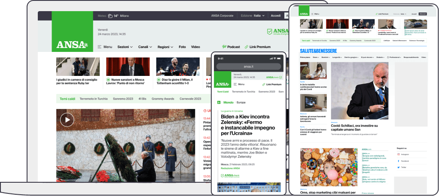The height and width of the screenshot is (196, 439).
Task: Click ANSA logo on phone screen
Action: pos(223,79)
